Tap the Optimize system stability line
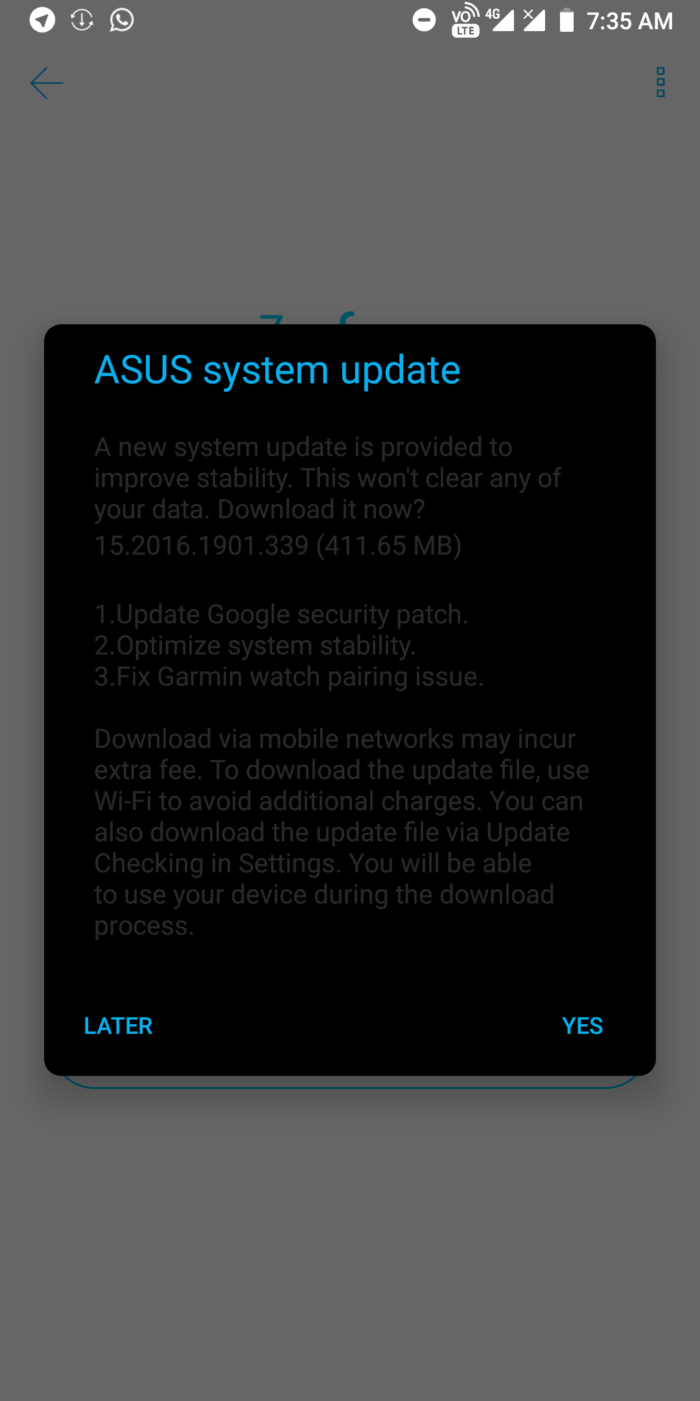The image size is (700, 1401). (x=255, y=646)
